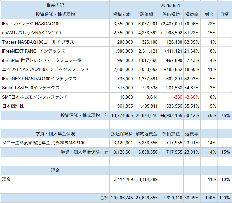Select the 目標 column header cell
The width and height of the screenshot is (232, 203).
tap(224, 14)
